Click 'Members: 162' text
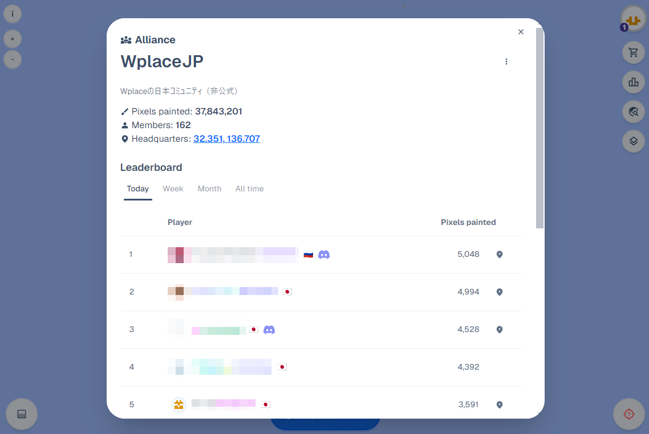The height and width of the screenshot is (434, 649). (161, 125)
